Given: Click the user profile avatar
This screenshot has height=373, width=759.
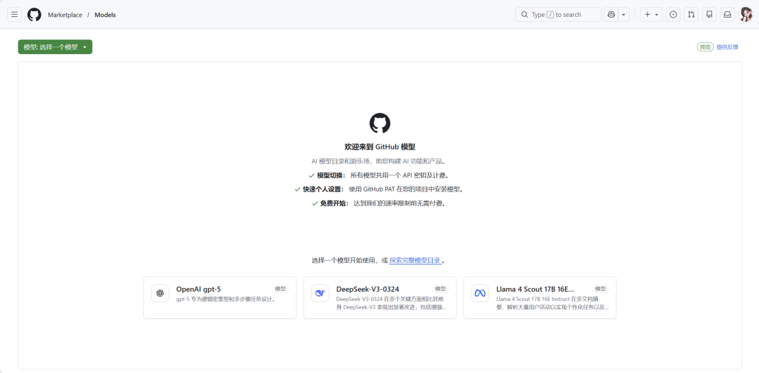Looking at the screenshot, I should [x=746, y=15].
